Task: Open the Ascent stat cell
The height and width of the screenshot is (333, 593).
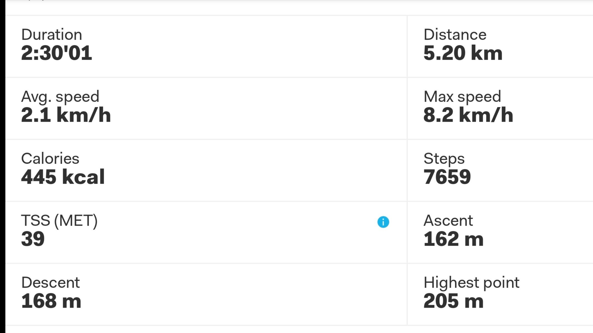Action: click(x=500, y=232)
